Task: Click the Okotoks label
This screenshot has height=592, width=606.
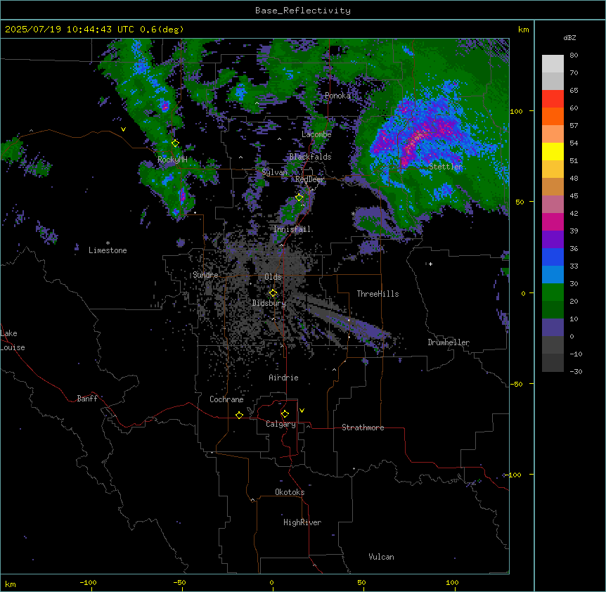Action: pyautogui.click(x=290, y=492)
